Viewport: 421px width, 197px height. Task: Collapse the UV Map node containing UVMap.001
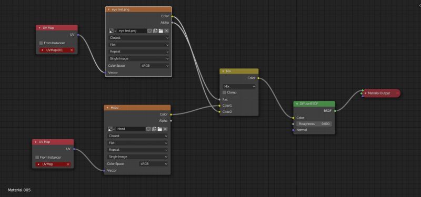click(39, 28)
